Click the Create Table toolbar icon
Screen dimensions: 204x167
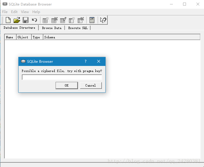coord(45,20)
